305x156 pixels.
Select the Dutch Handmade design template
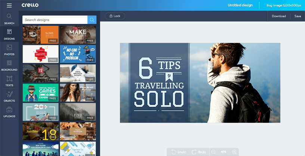click(x=78, y=131)
